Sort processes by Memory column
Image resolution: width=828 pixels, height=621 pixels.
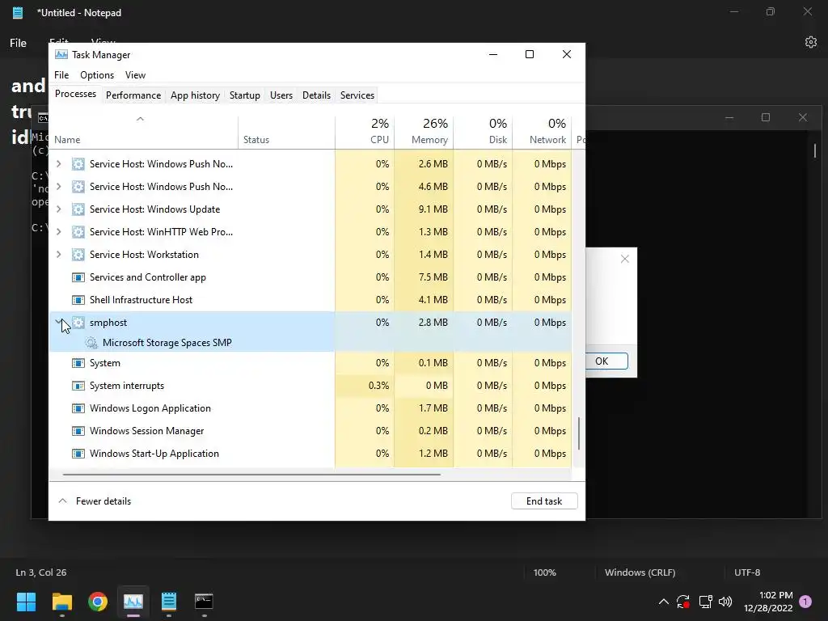(424, 131)
